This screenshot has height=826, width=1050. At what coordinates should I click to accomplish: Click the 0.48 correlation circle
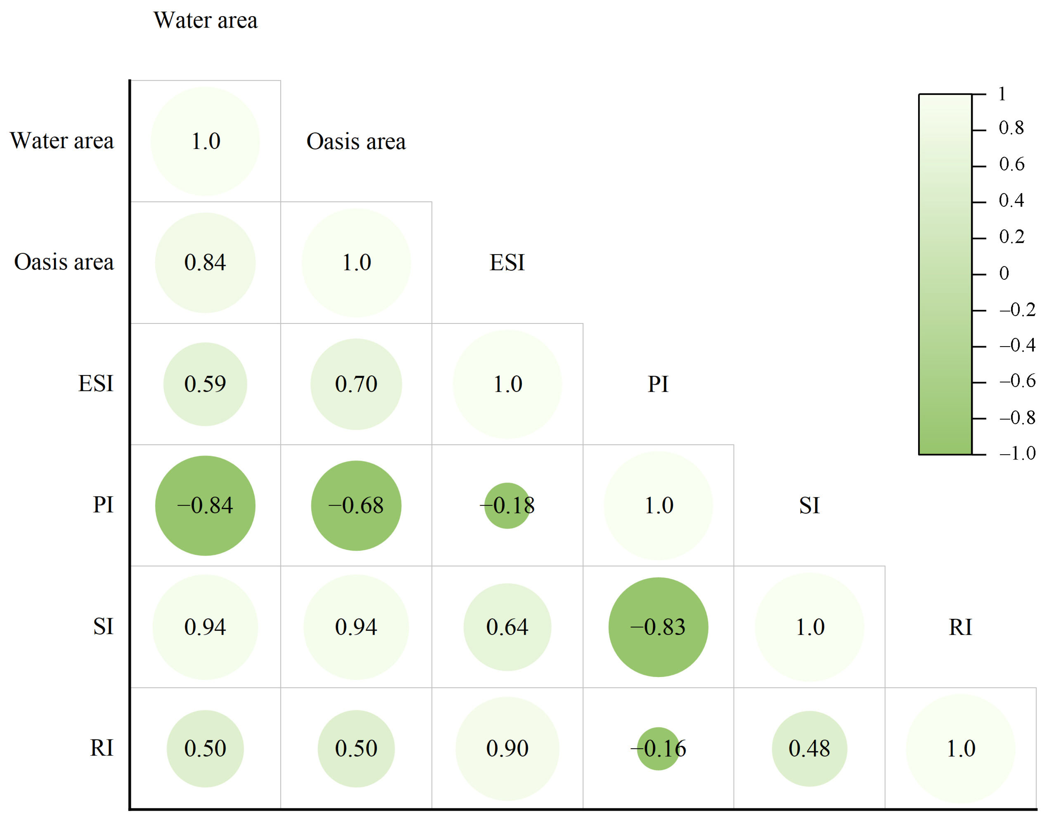point(809,748)
